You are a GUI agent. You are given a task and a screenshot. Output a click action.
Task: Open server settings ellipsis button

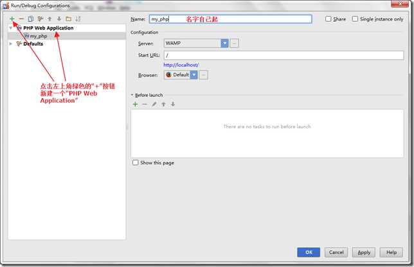(x=235, y=43)
